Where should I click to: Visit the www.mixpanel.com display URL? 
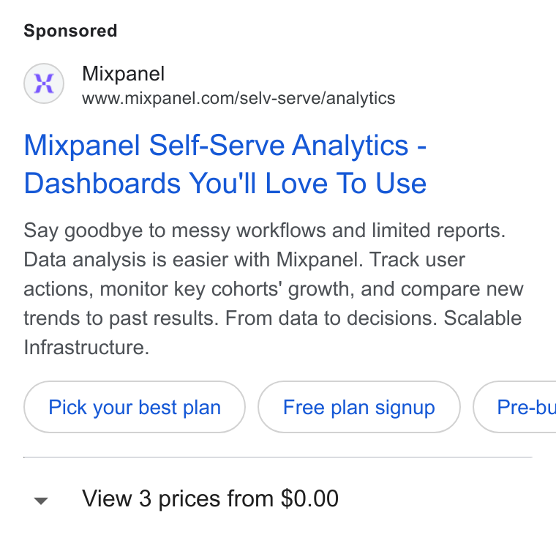pyautogui.click(x=238, y=98)
